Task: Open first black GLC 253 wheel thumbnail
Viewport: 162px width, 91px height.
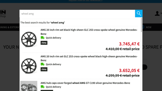Action: [29, 39]
